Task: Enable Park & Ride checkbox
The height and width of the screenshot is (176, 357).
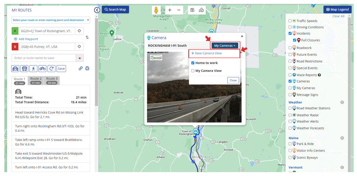Action: [x=290, y=144]
